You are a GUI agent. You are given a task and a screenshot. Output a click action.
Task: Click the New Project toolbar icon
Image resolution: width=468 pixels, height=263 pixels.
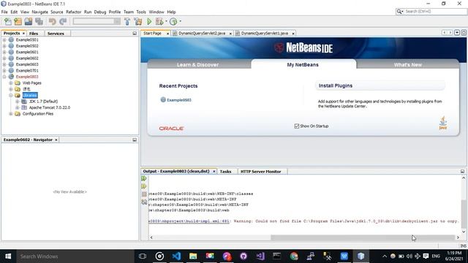point(18,21)
